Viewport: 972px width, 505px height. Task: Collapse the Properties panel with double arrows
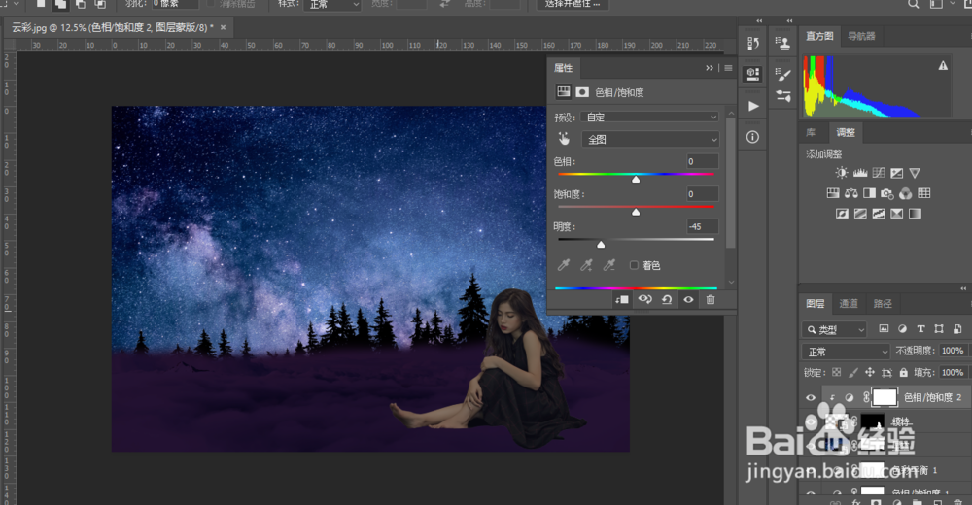coord(710,68)
